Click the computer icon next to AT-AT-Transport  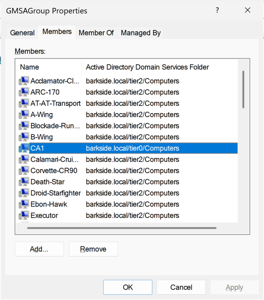pyautogui.click(x=24, y=103)
